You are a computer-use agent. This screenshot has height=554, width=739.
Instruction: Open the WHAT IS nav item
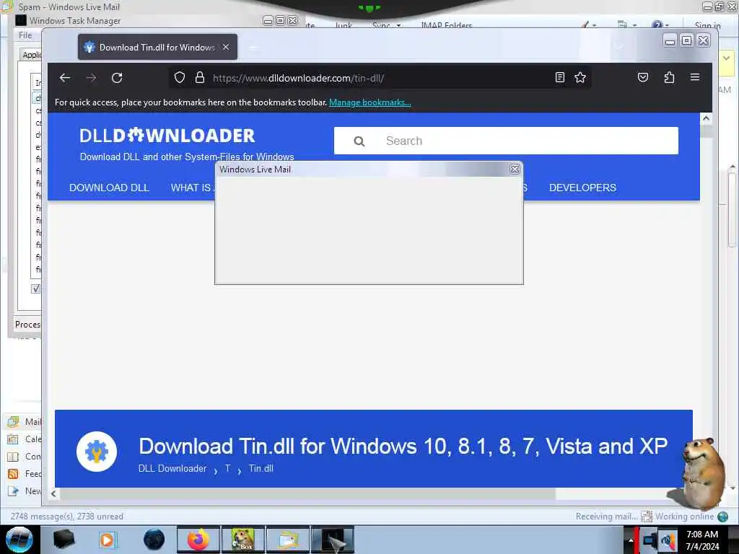click(x=192, y=188)
